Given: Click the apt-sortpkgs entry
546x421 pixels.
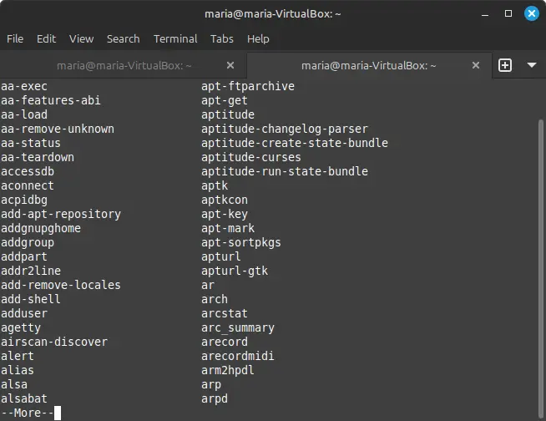Looking at the screenshot, I should 241,242.
